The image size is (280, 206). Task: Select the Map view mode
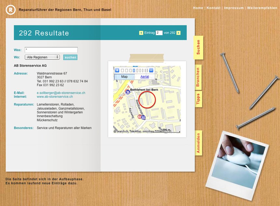point(124,77)
